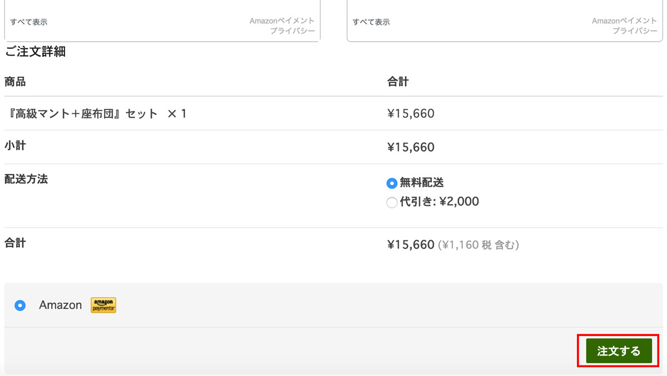Click the green 注文する button
Screen dimensions: 667x376
[619, 351]
